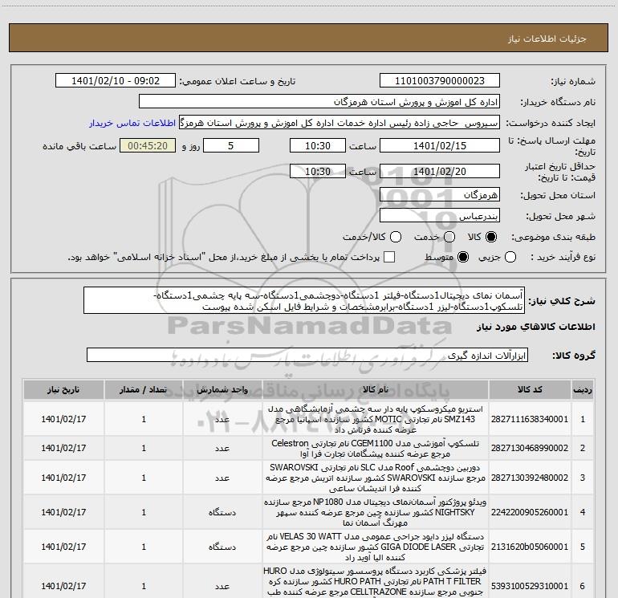Viewport: 618px width, 598px height.
Task: Click product code 224220090526​0001
Action: (x=530, y=512)
